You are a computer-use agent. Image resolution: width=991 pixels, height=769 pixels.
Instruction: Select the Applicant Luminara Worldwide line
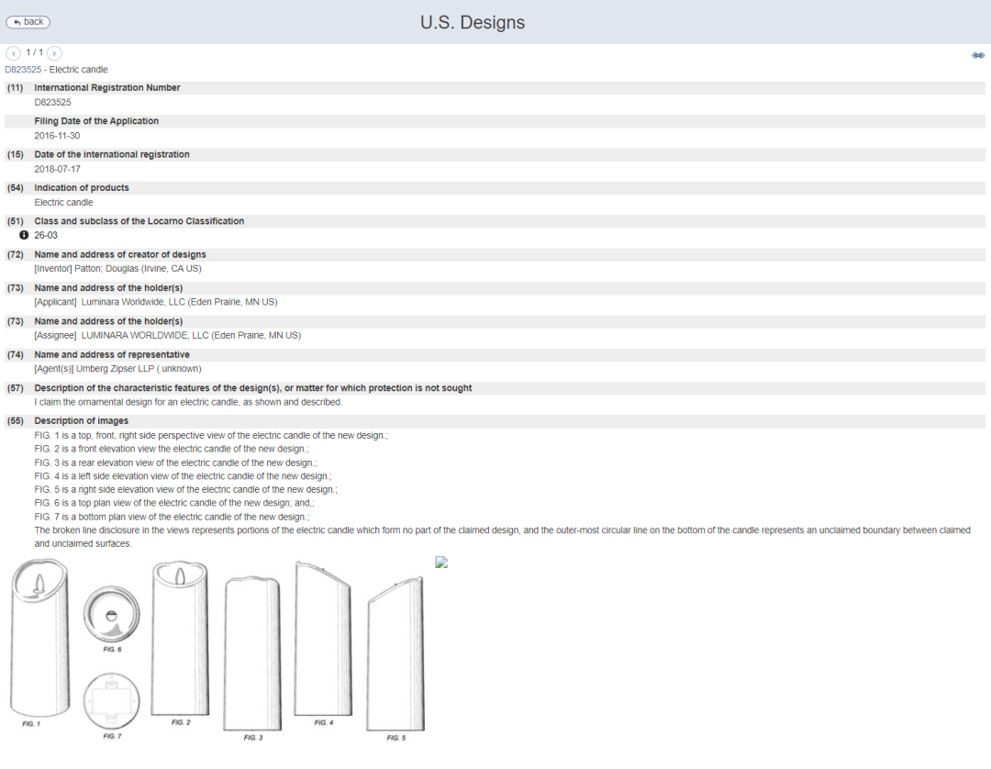tap(155, 302)
